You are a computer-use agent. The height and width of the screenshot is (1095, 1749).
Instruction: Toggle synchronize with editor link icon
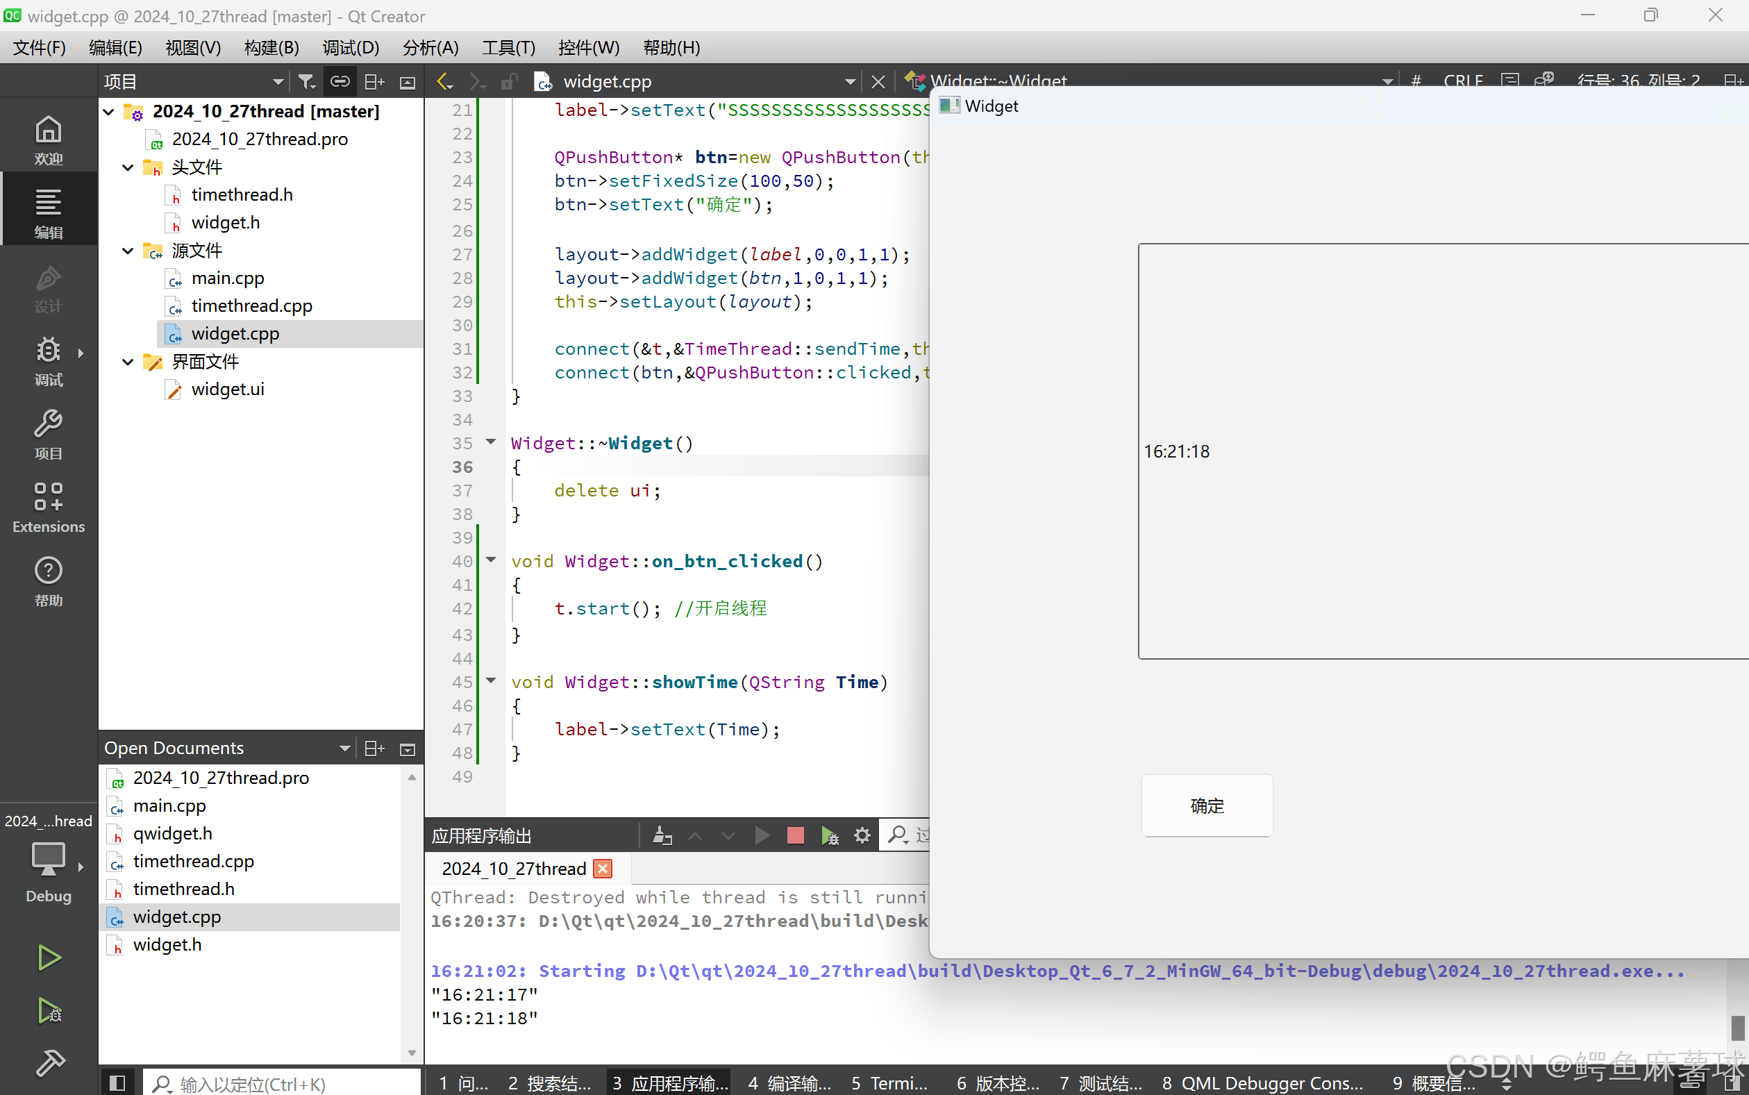tap(340, 82)
